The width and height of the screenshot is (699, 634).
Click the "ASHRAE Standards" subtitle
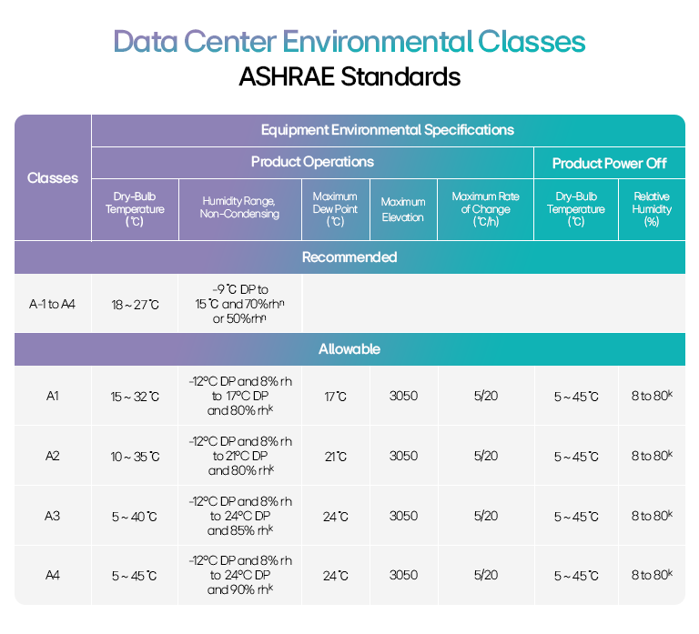coord(349,76)
